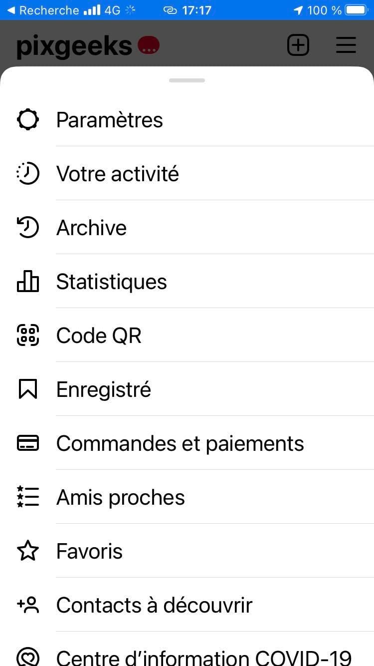Select Votre activité from the menu
Viewport: 374px width, 666px height.
click(x=118, y=174)
